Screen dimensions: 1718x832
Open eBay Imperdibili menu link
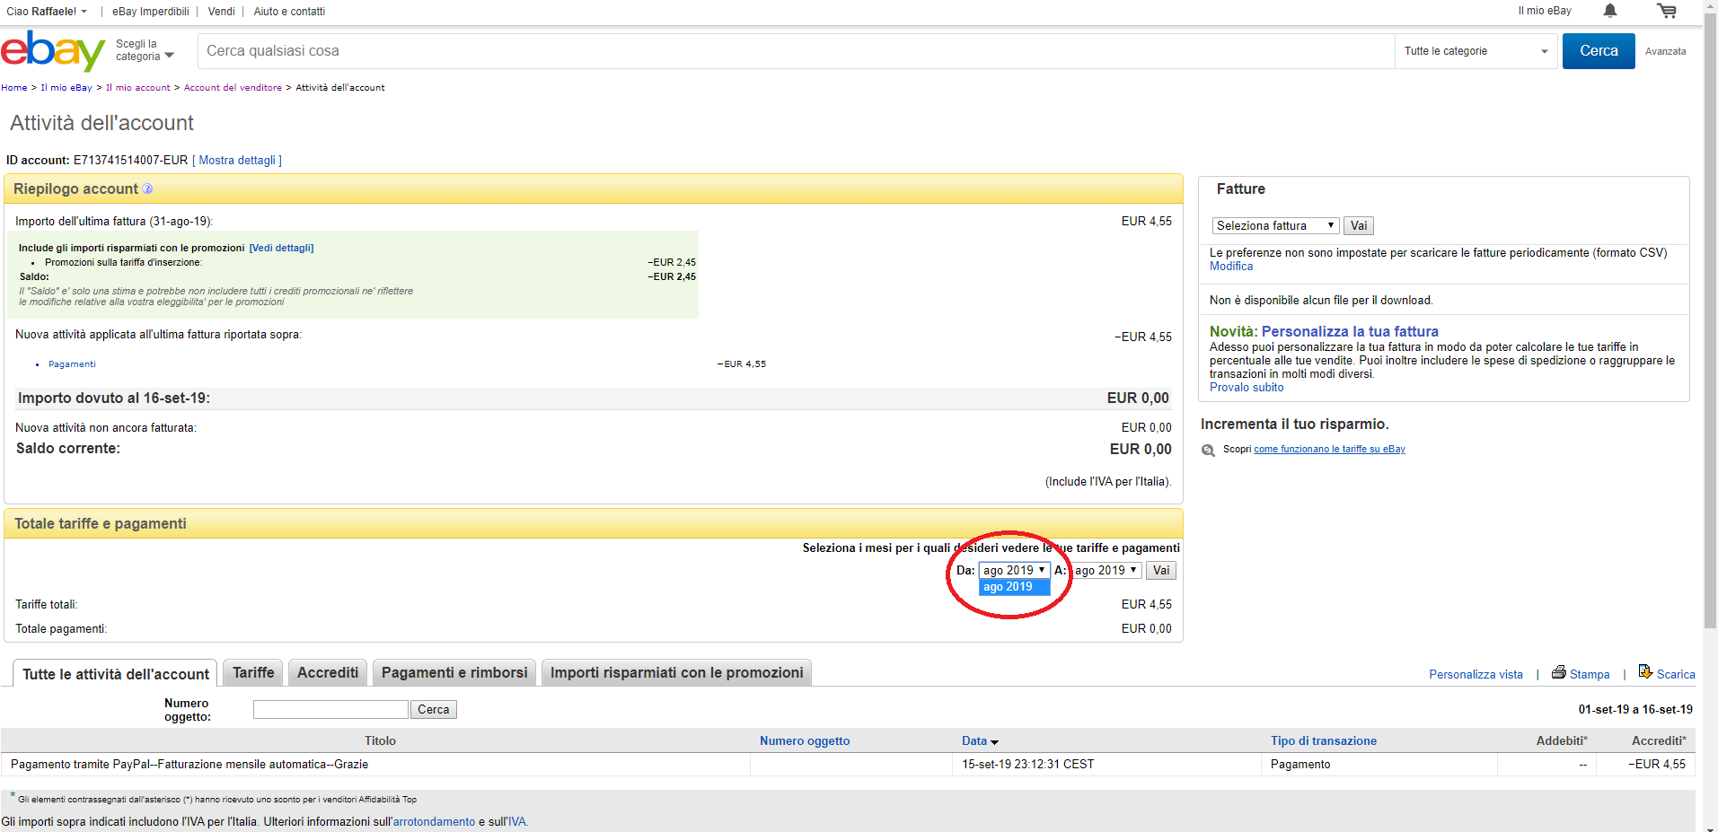pyautogui.click(x=151, y=12)
